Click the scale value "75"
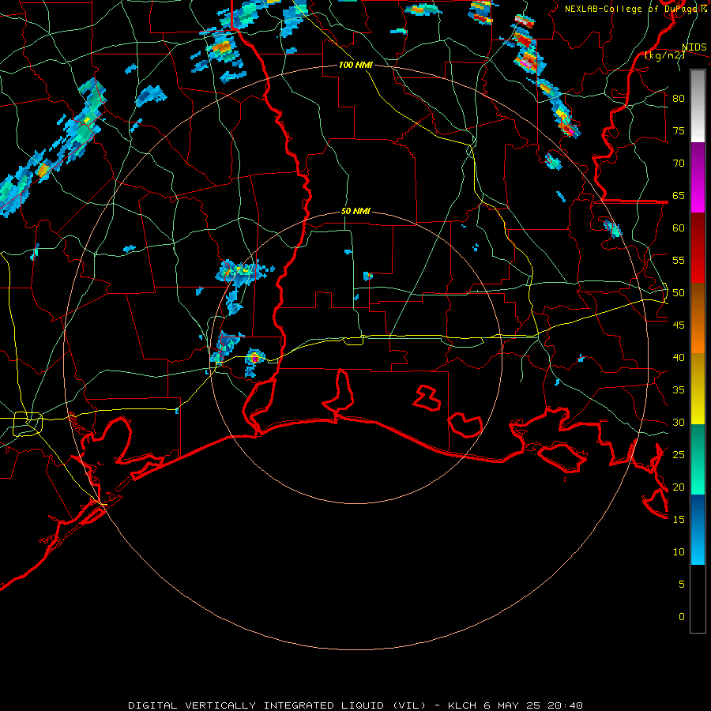 coord(679,130)
